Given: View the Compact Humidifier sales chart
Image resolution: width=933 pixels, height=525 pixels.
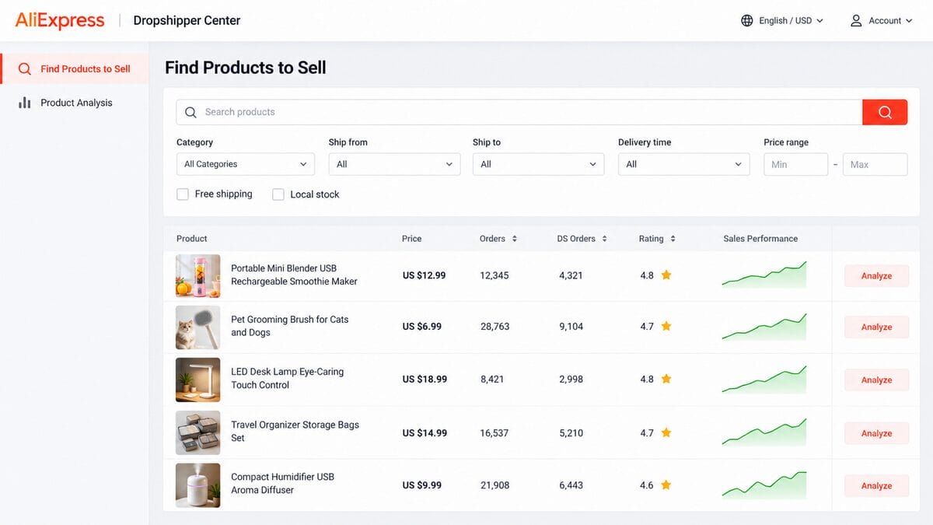Looking at the screenshot, I should coord(764,484).
